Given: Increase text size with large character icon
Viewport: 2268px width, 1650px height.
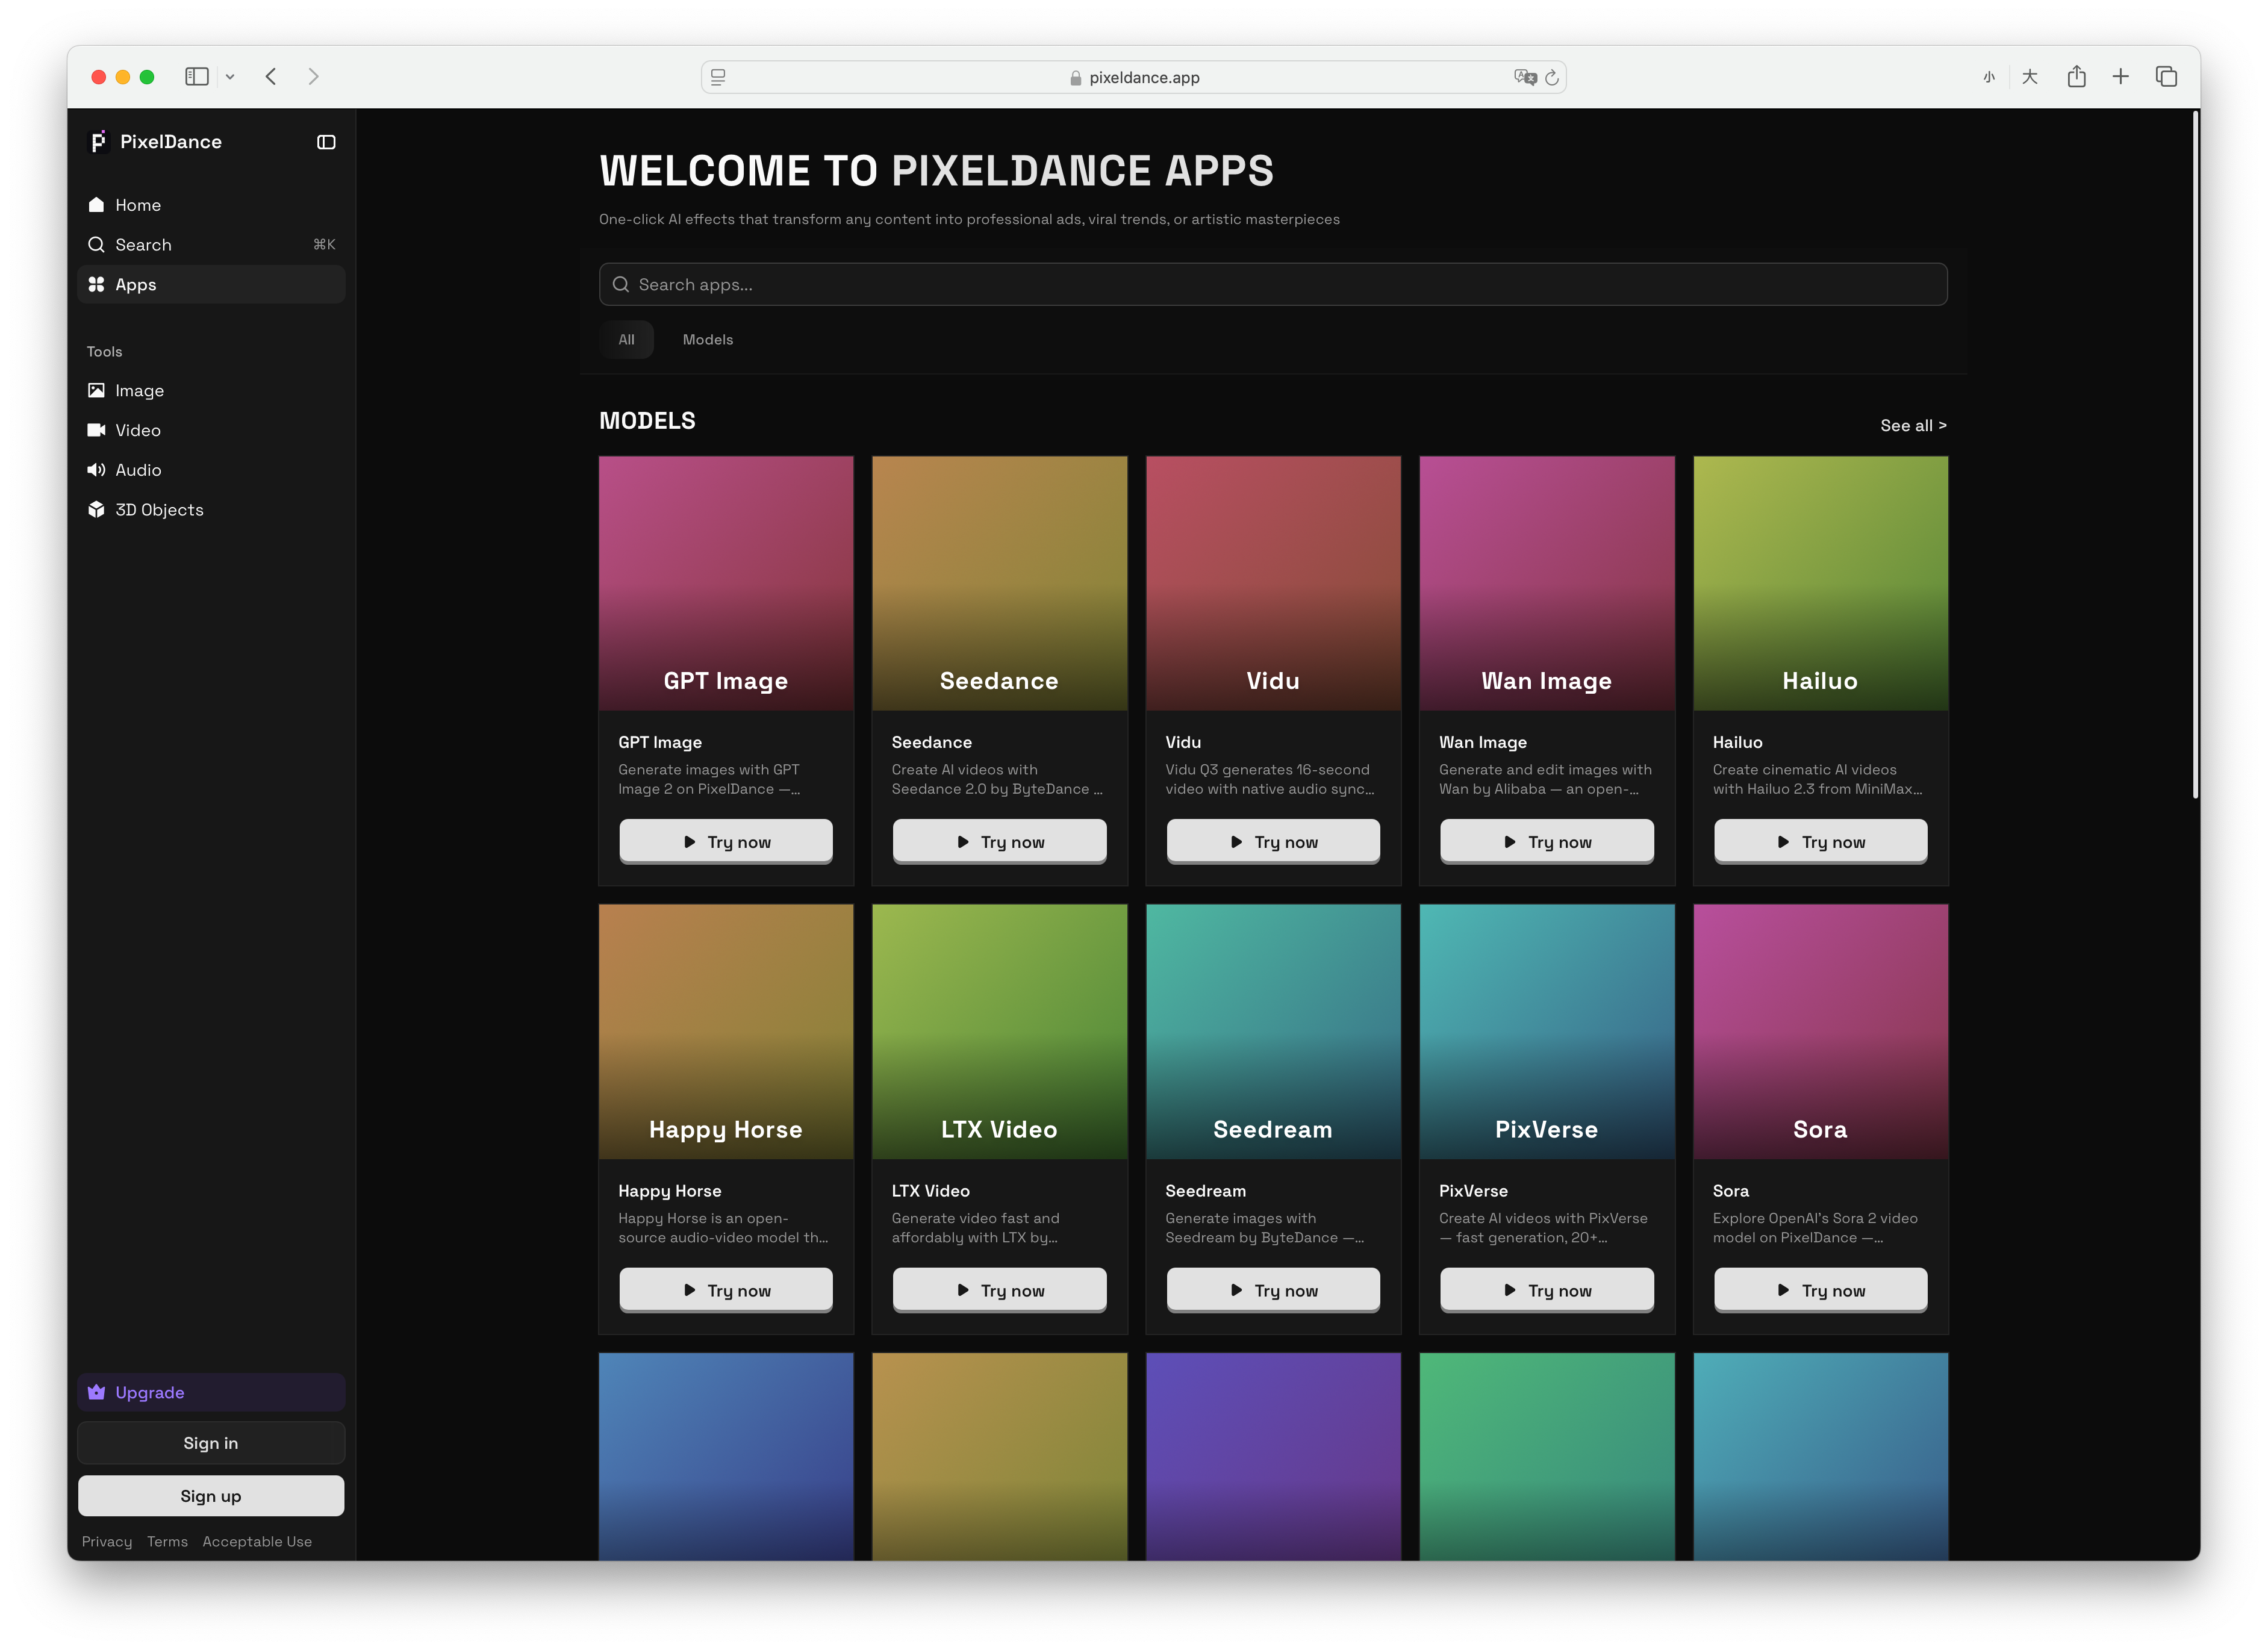Looking at the screenshot, I should pyautogui.click(x=2030, y=77).
